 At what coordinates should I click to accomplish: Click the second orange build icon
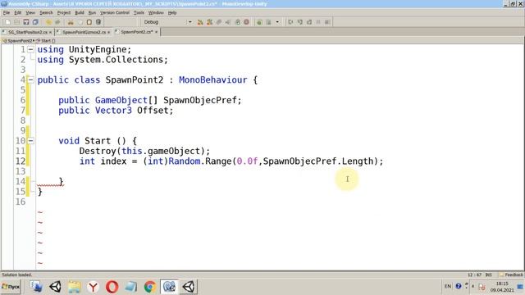point(210,22)
